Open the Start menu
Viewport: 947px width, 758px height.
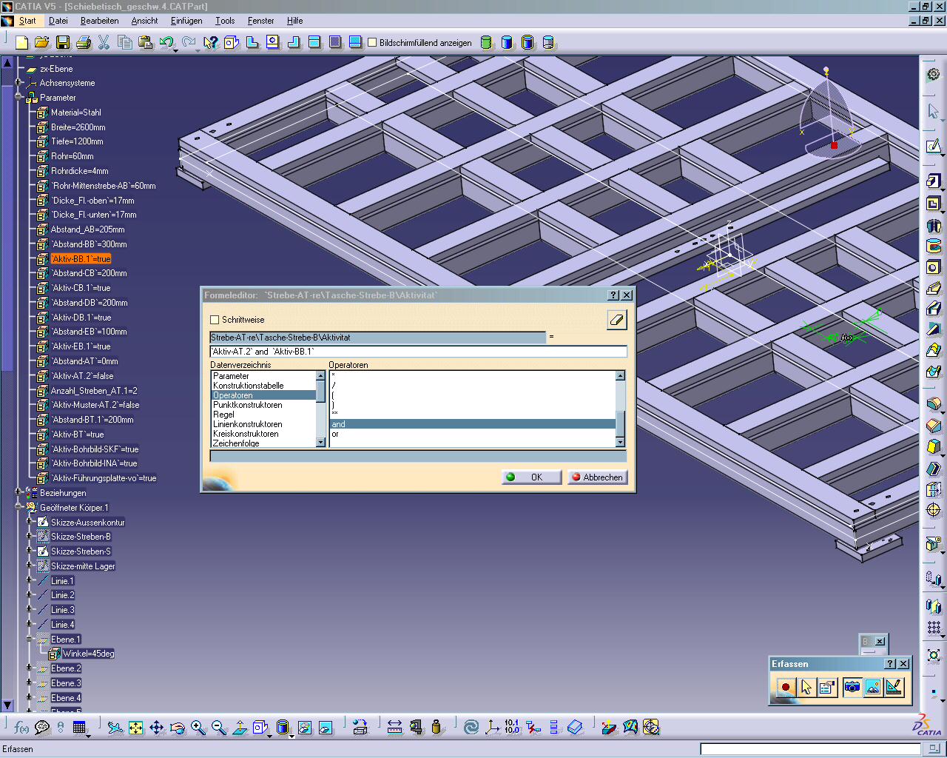click(x=27, y=21)
